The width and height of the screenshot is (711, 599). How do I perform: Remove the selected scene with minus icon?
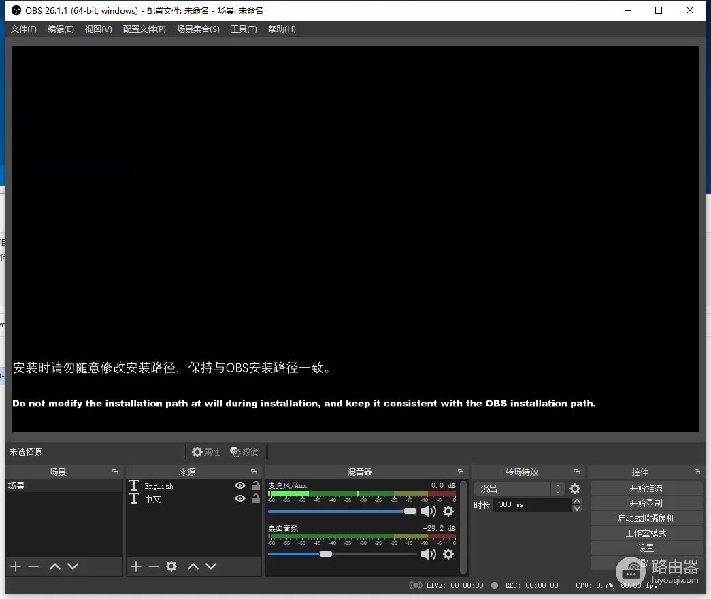coord(33,566)
